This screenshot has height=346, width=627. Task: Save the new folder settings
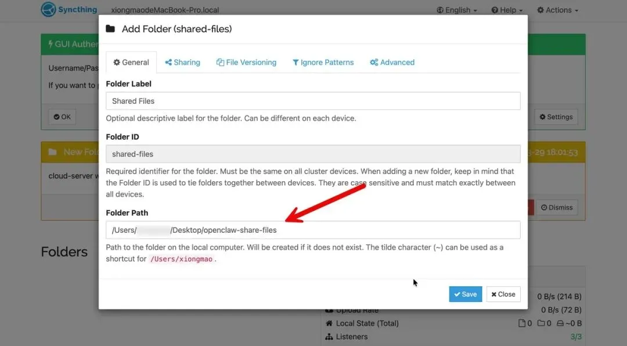(465, 294)
